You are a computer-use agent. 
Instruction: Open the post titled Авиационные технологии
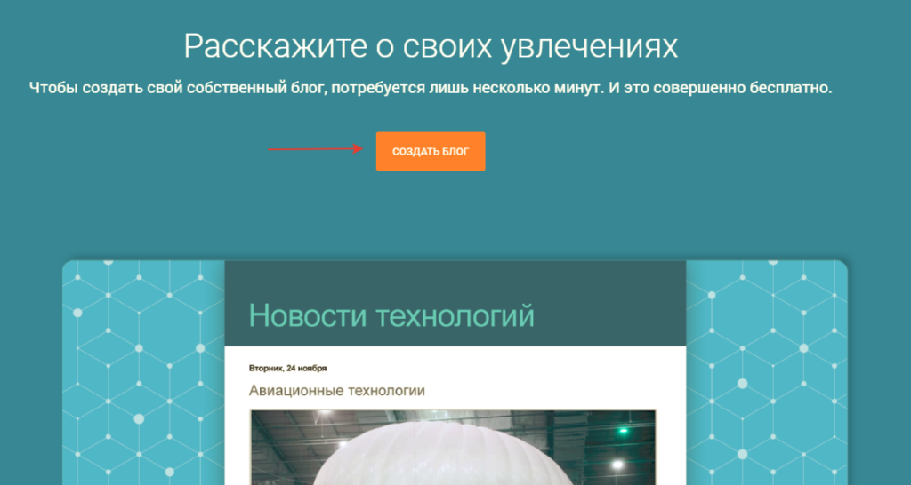(337, 391)
